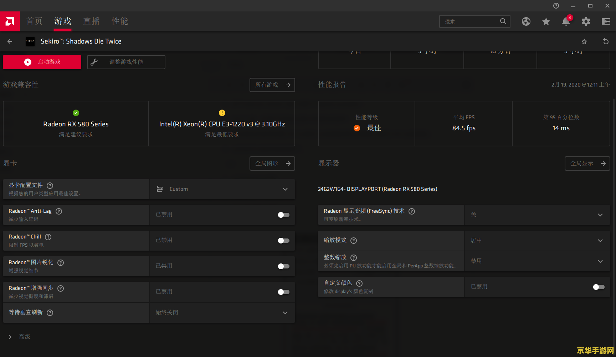Switch to 游戏 tab

tap(63, 21)
